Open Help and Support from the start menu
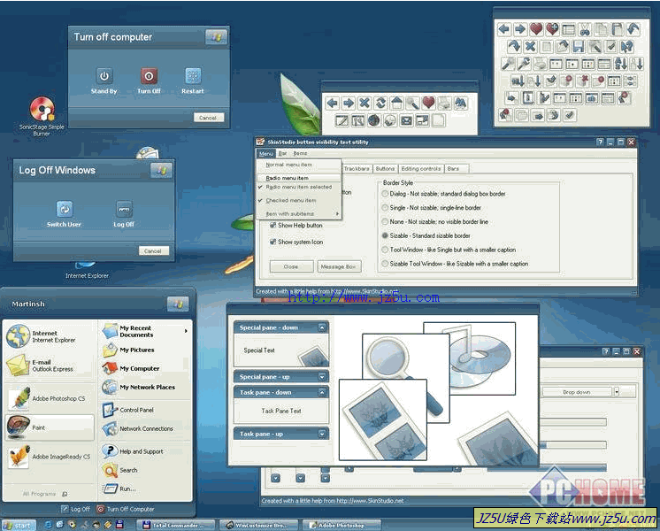 (133, 451)
